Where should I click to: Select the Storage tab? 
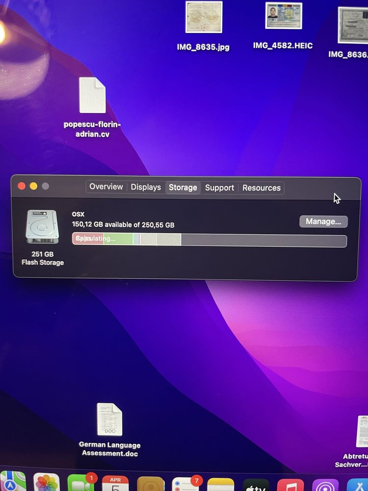point(183,188)
